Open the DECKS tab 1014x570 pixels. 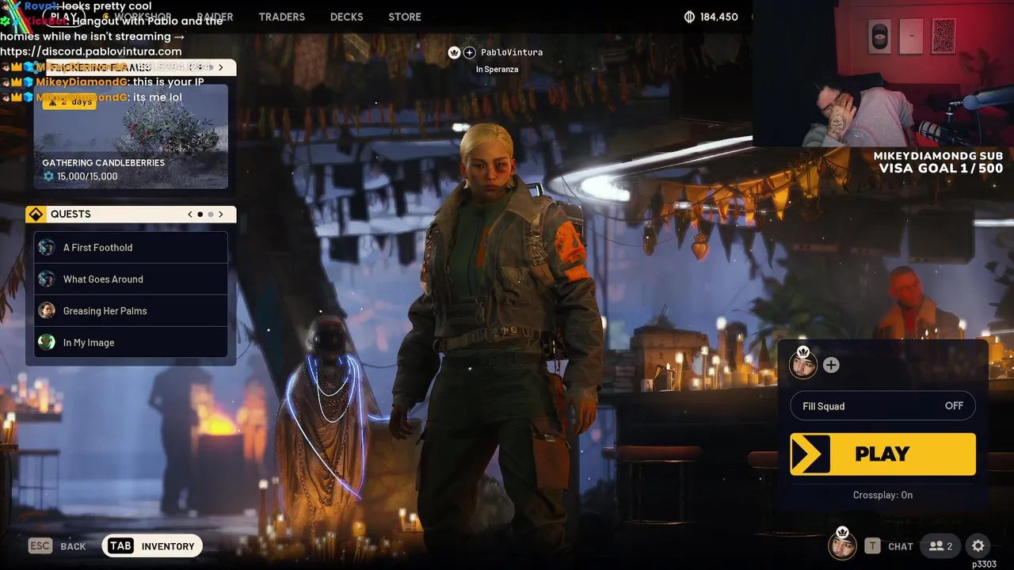tap(346, 17)
